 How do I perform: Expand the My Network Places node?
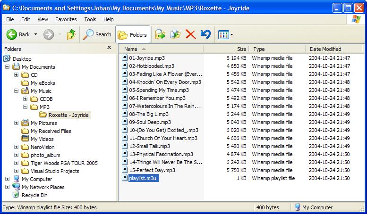pos(7,187)
